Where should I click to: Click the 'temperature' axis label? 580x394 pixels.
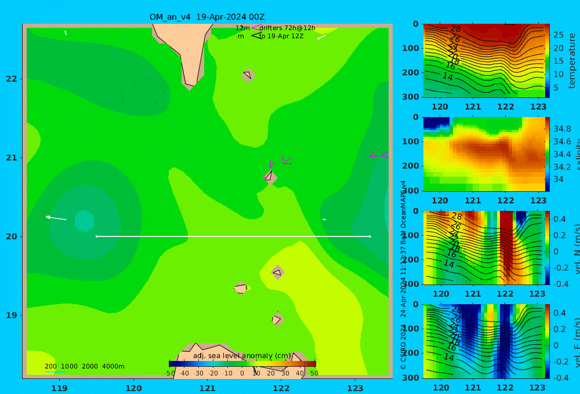[572, 61]
